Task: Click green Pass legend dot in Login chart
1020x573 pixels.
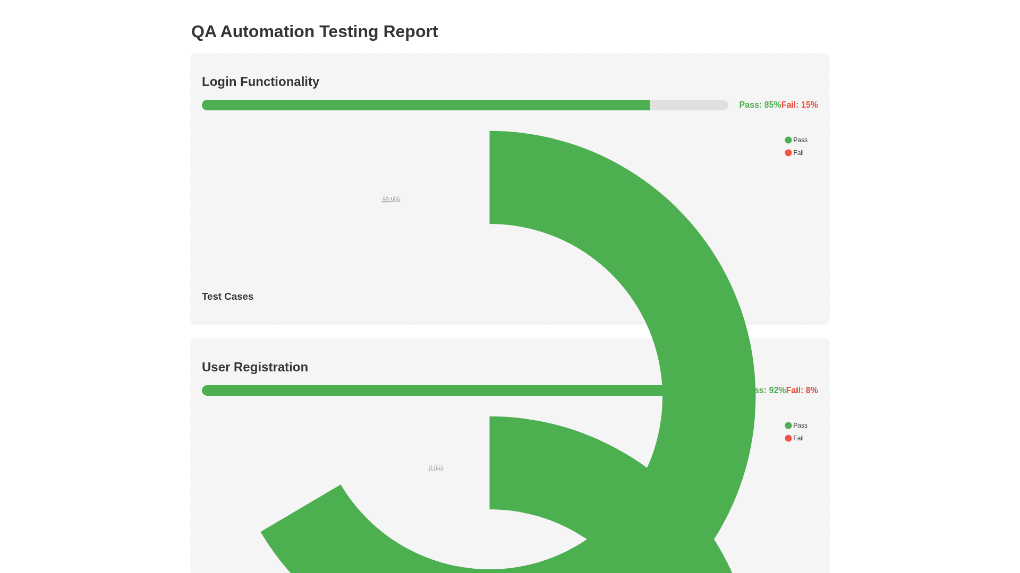Action: click(x=788, y=140)
